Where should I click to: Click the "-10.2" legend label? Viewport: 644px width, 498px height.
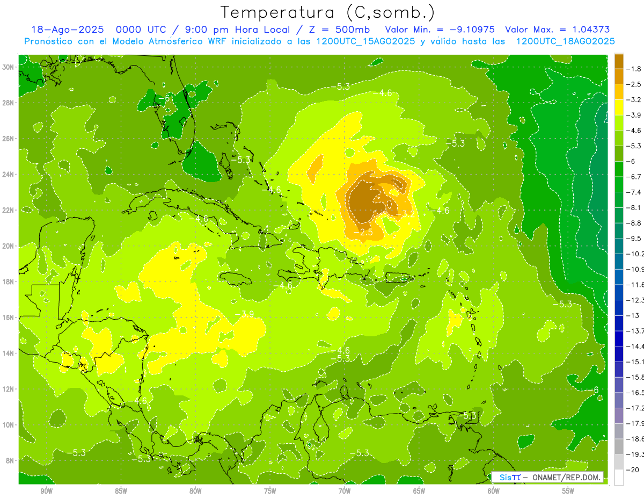click(635, 254)
